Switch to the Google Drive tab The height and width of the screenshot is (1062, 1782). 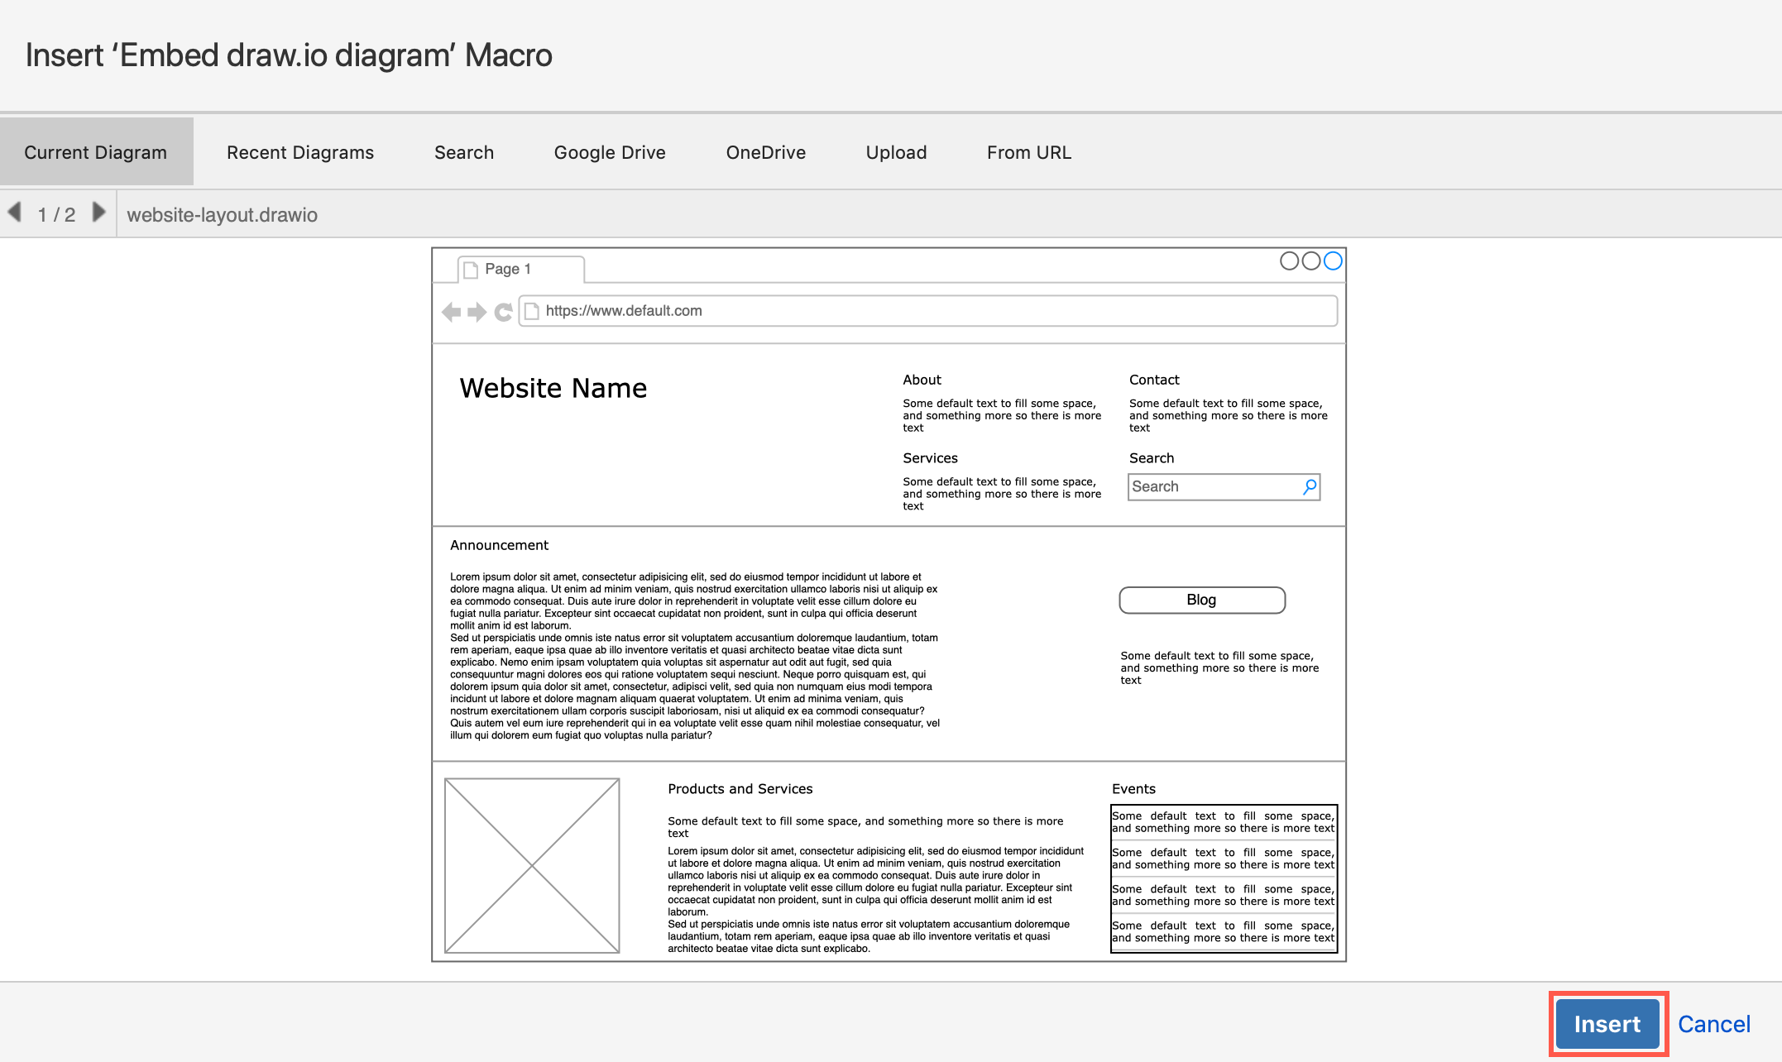[610, 153]
